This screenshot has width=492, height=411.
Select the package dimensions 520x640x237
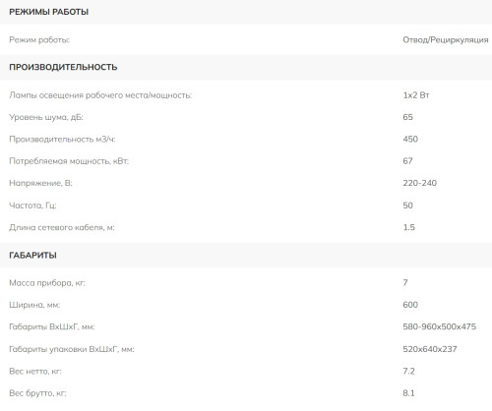click(x=430, y=349)
